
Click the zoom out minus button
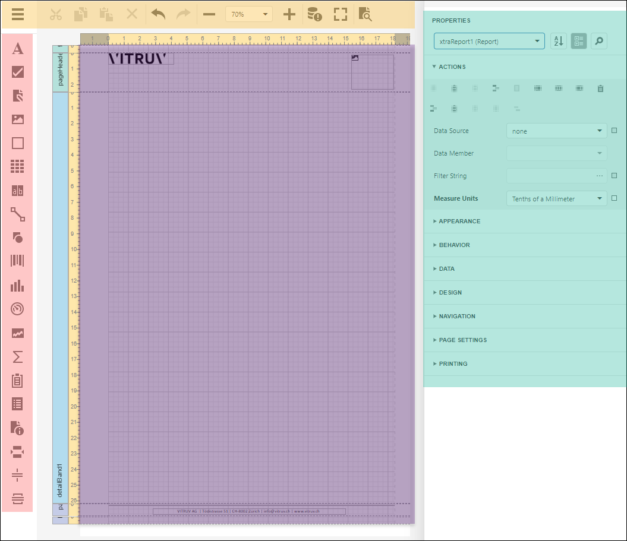(209, 15)
